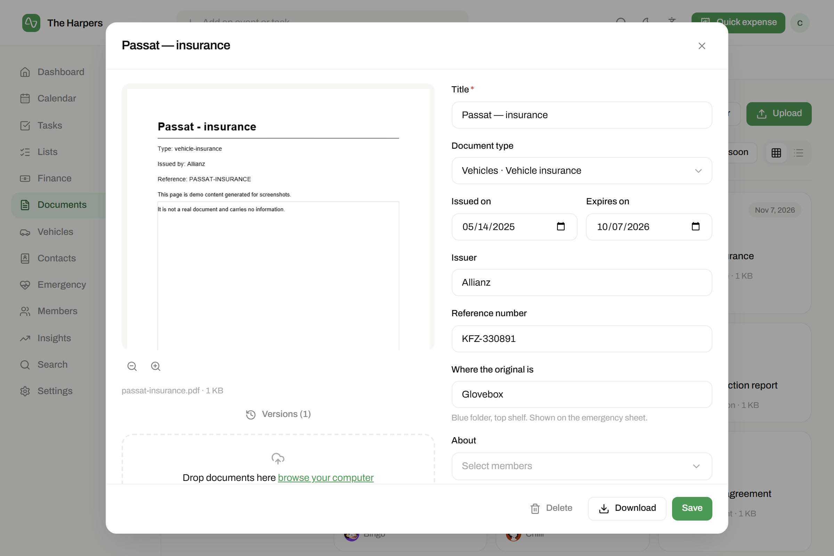
Task: Go to Contacts page
Action: 58,259
